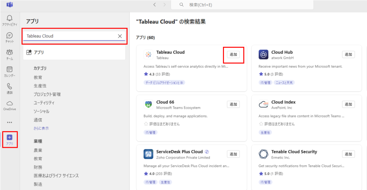
Task: Open the Activity bell icon
Action: [x=10, y=18]
